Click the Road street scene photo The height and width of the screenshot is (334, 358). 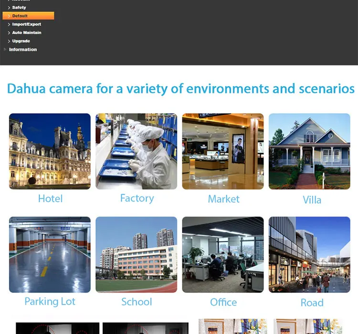[309, 254]
